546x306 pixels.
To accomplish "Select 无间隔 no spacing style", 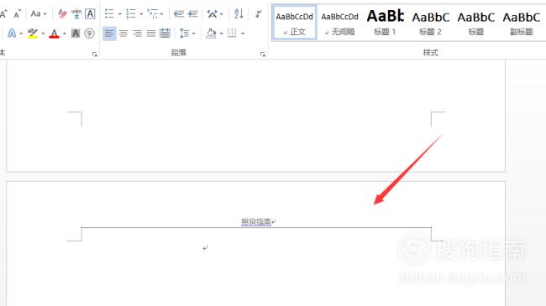I will [x=339, y=23].
